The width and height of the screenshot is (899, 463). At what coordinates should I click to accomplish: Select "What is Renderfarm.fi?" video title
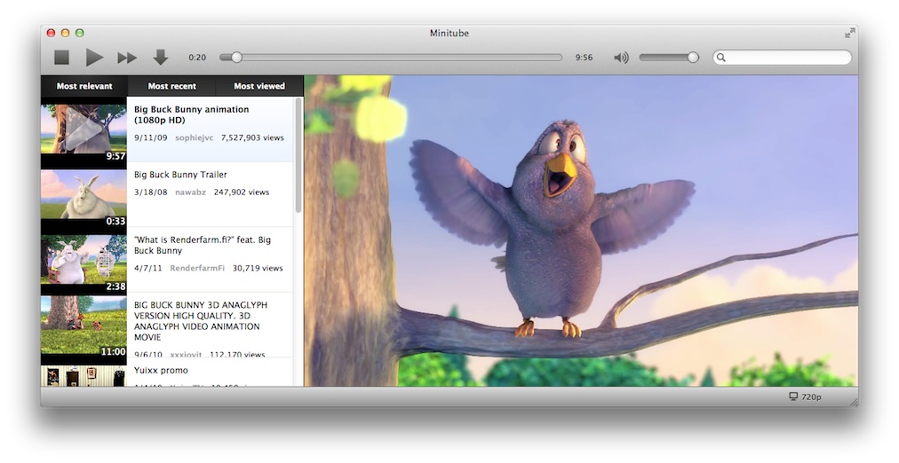(x=203, y=245)
